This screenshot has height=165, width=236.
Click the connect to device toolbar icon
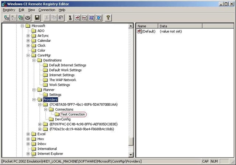[x=7, y=18]
